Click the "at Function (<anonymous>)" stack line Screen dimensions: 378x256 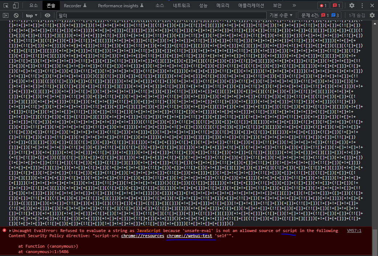pos(48,246)
